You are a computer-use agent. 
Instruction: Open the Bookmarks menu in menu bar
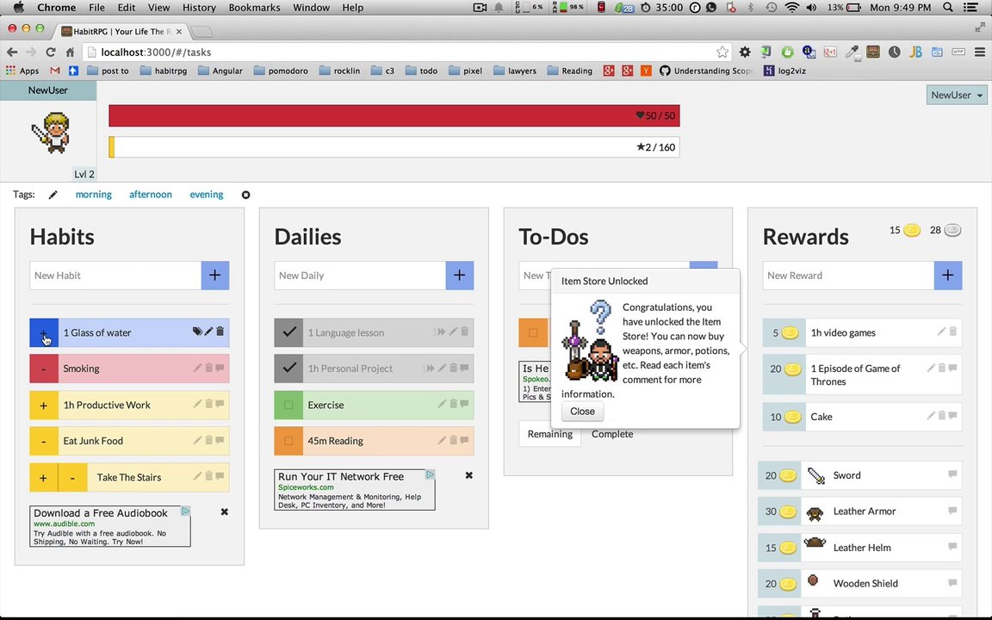point(254,8)
